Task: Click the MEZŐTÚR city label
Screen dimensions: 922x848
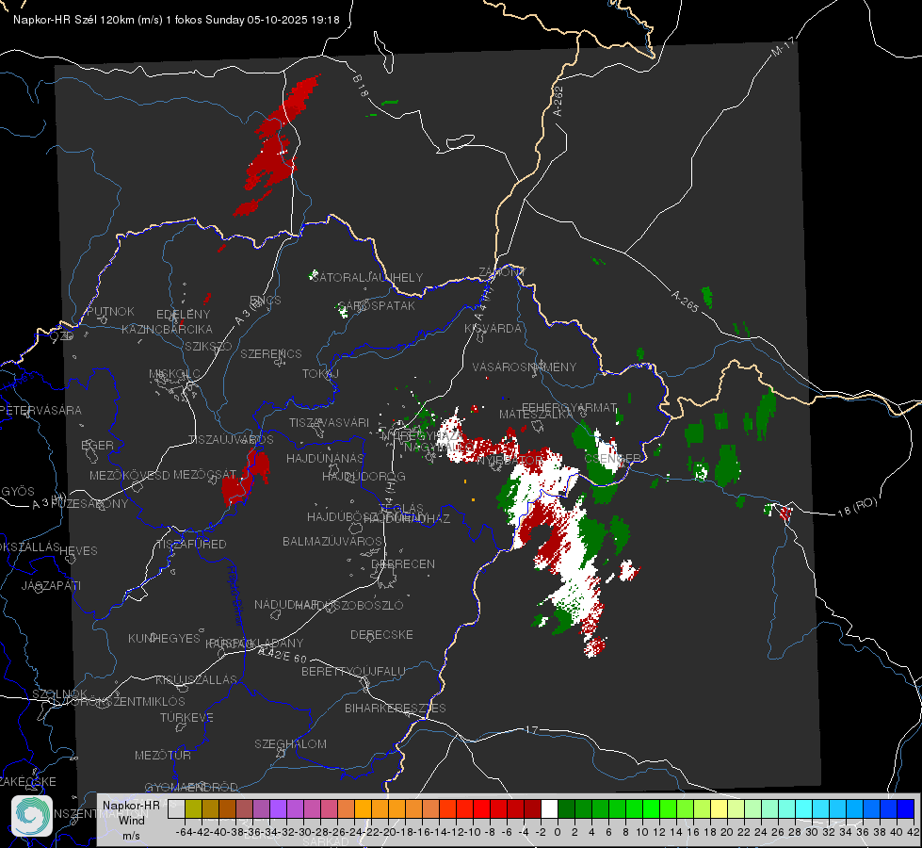Action: pos(163,755)
